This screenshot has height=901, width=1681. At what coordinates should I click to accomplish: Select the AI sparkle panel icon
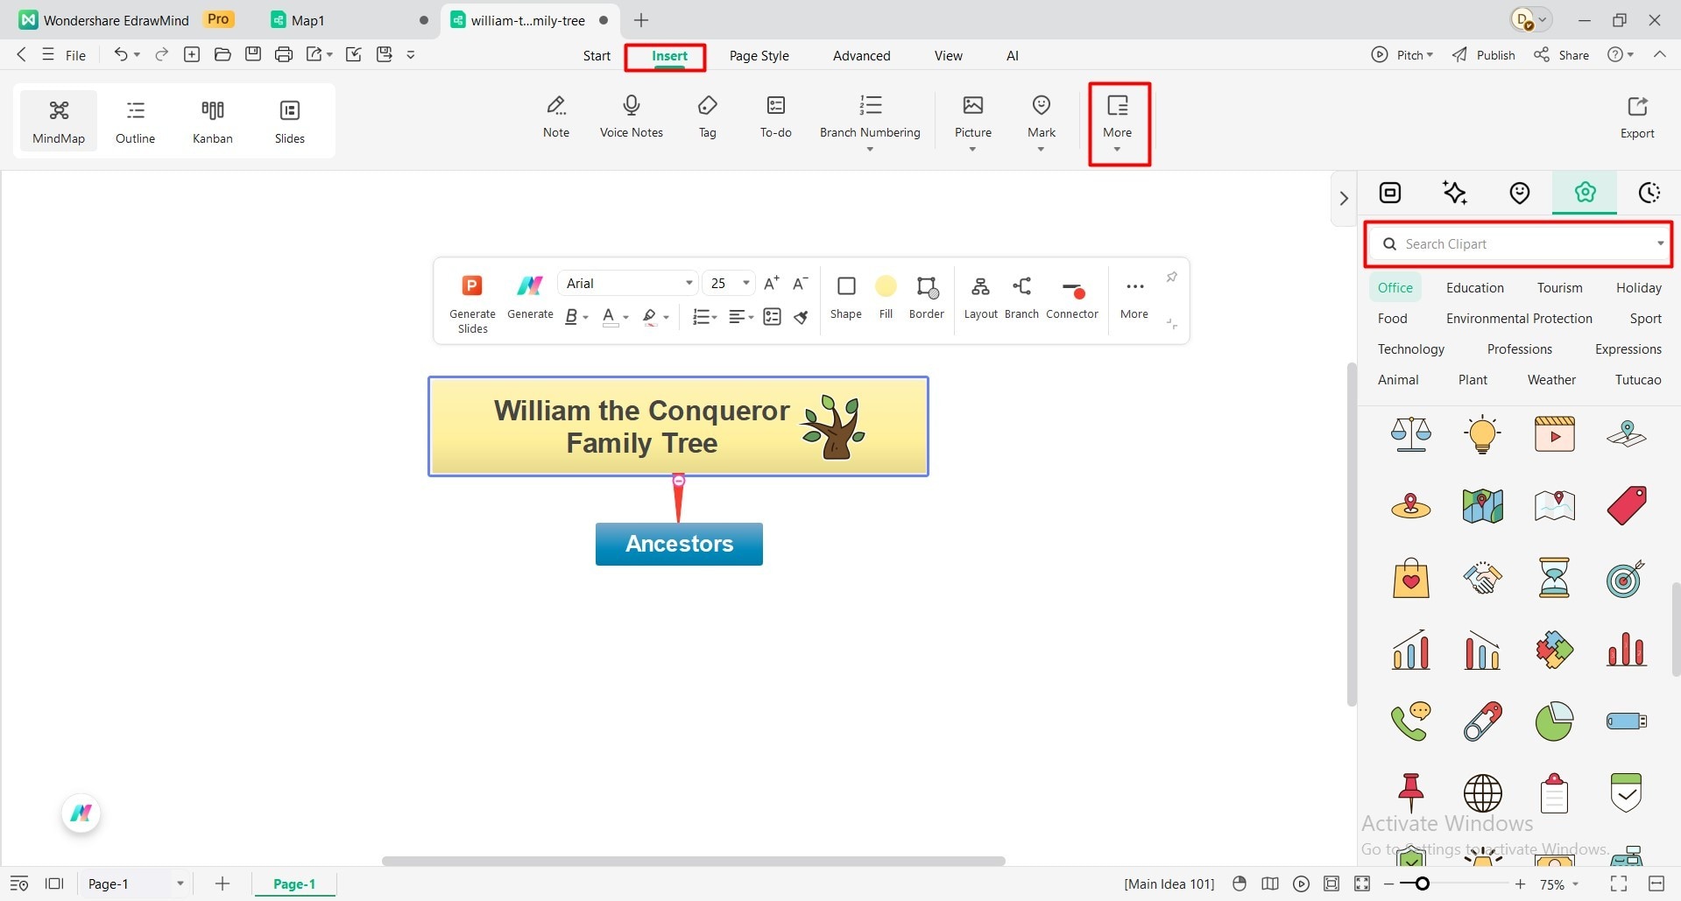[1455, 193]
